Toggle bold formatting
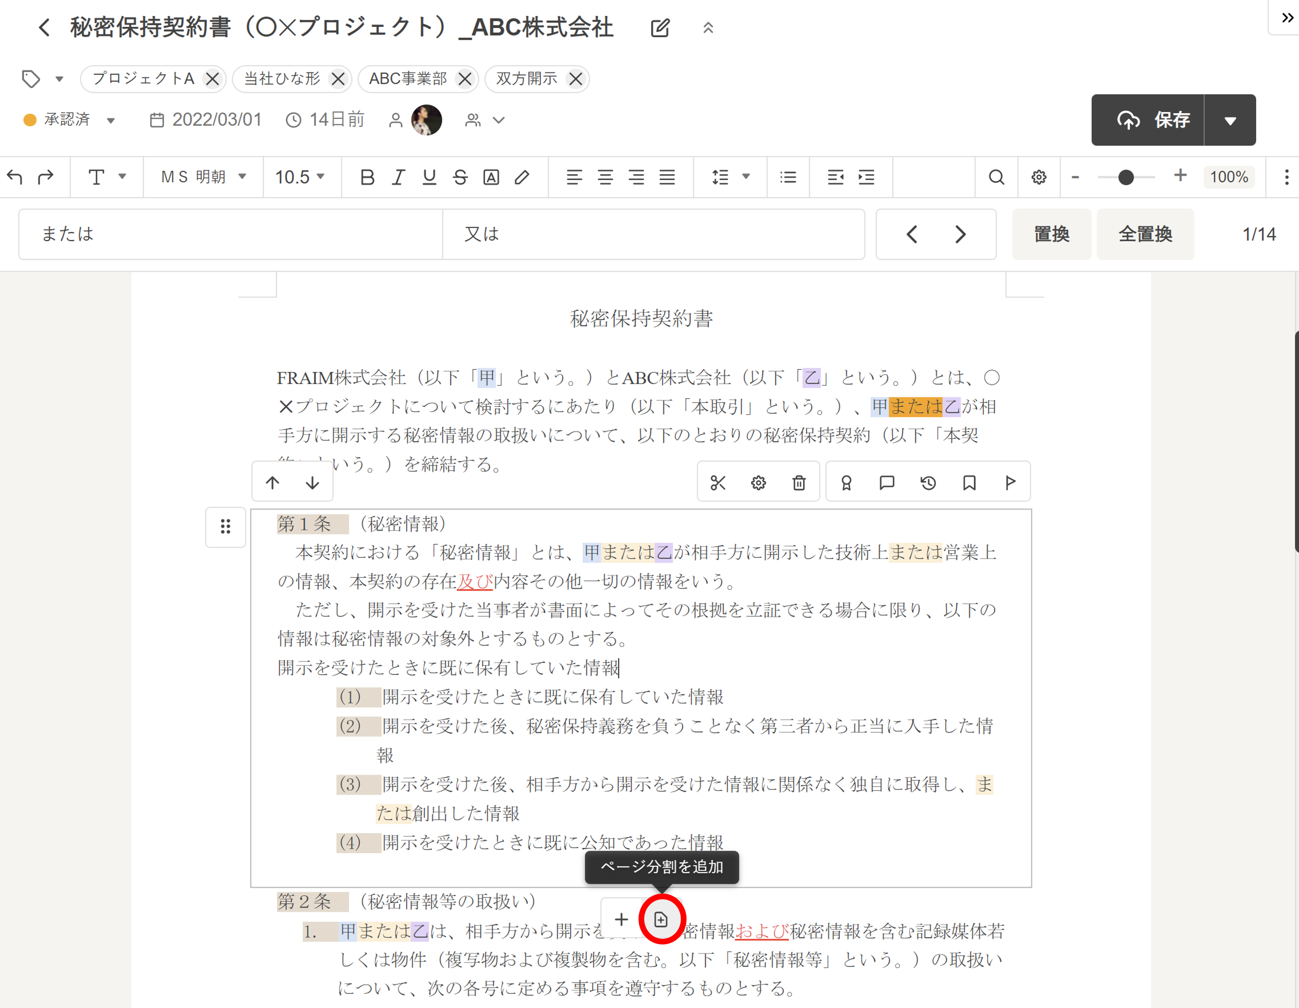1299x1008 pixels. coord(367,177)
